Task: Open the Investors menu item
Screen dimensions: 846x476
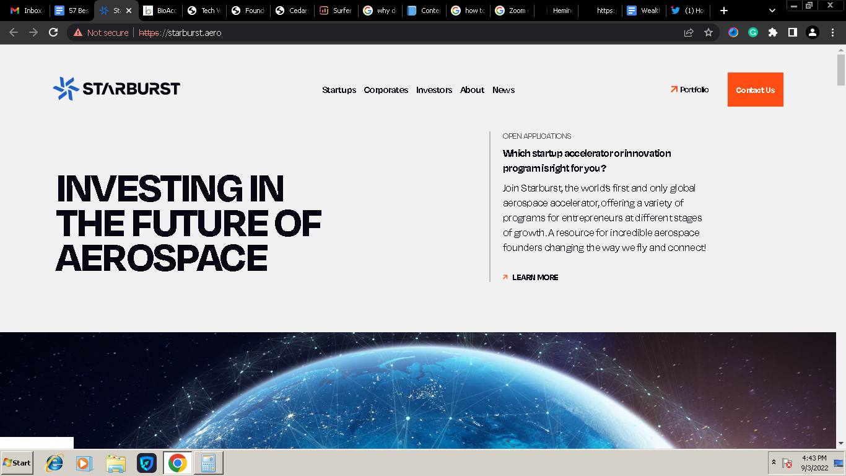Action: pyautogui.click(x=434, y=90)
